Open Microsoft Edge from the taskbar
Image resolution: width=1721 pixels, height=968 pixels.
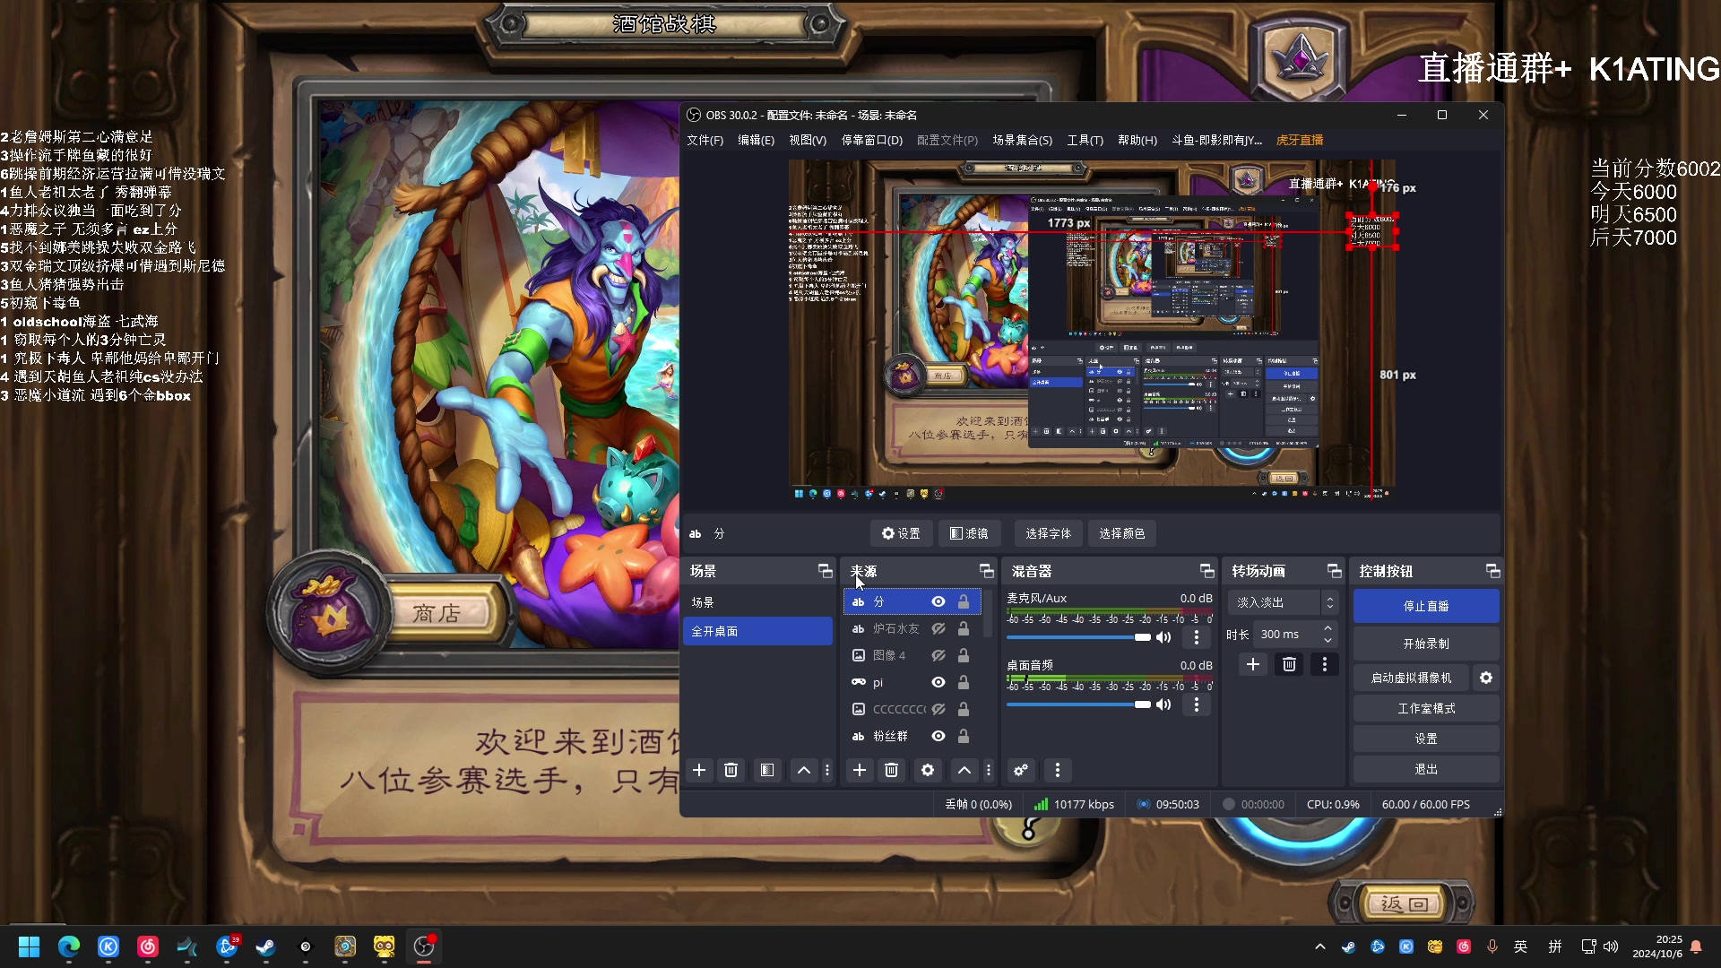(69, 946)
